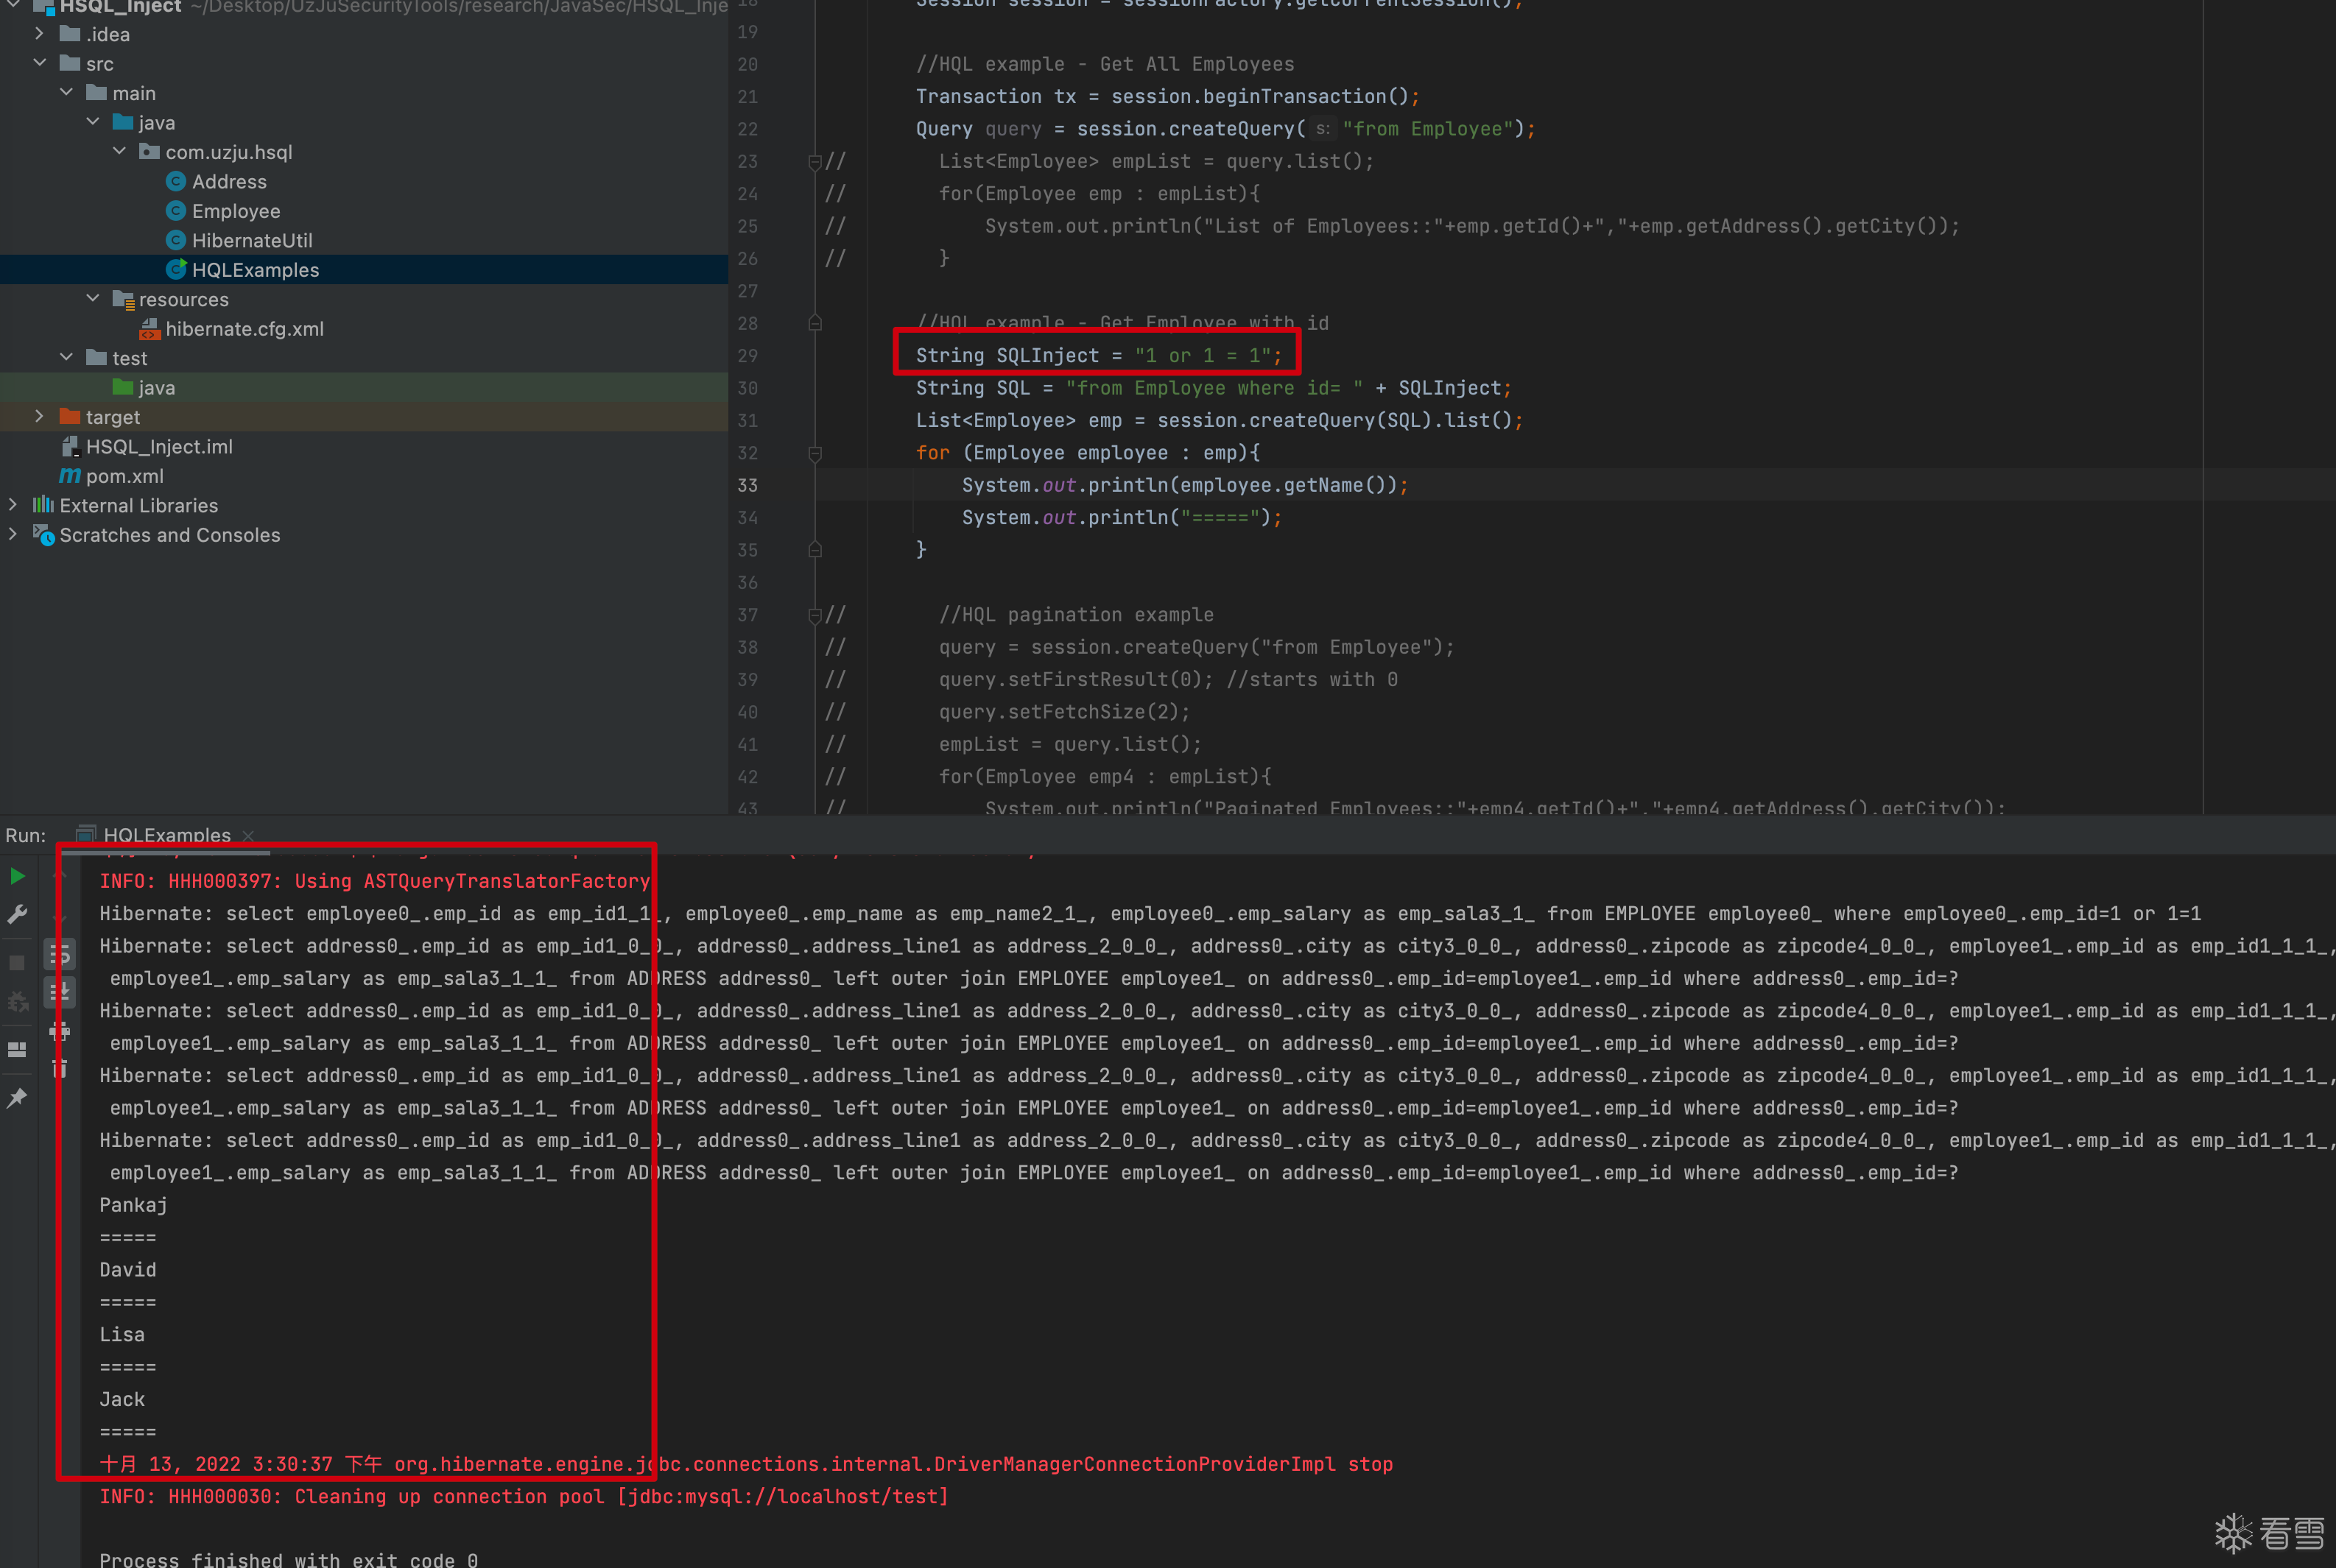Screen dimensions: 2336x1568
Task: Click the Clear All trash icon
Action: 60,1068
